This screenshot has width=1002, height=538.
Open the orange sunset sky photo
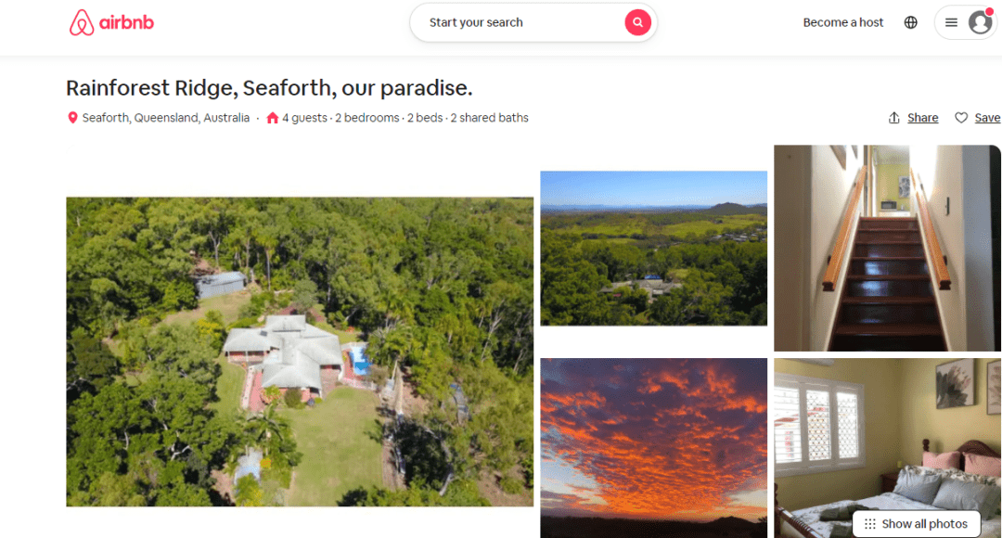(654, 448)
